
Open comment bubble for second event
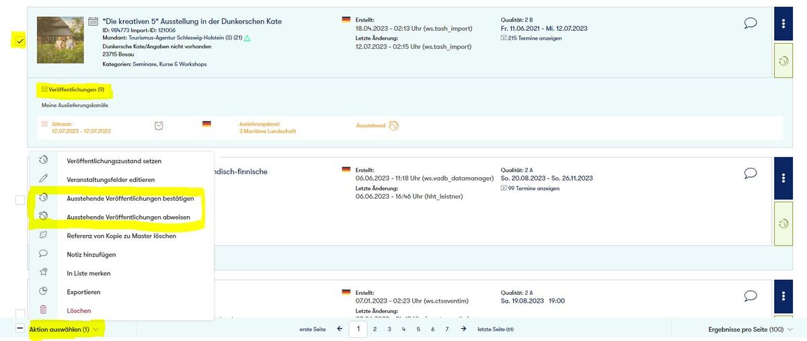pyautogui.click(x=751, y=173)
